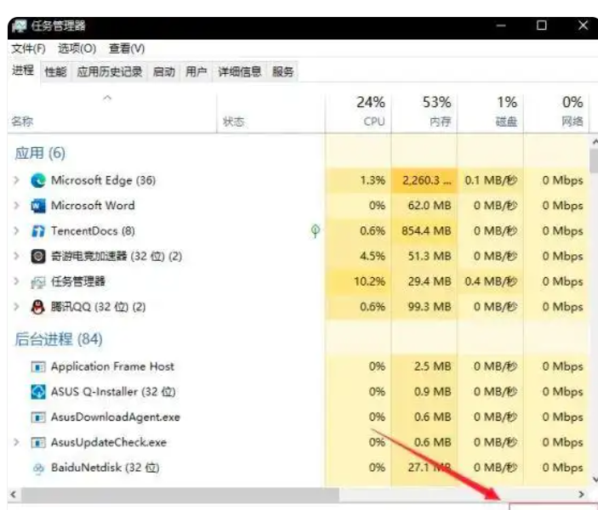The width and height of the screenshot is (598, 510).
Task: Click the Application Frame Host icon
Action: point(37,366)
